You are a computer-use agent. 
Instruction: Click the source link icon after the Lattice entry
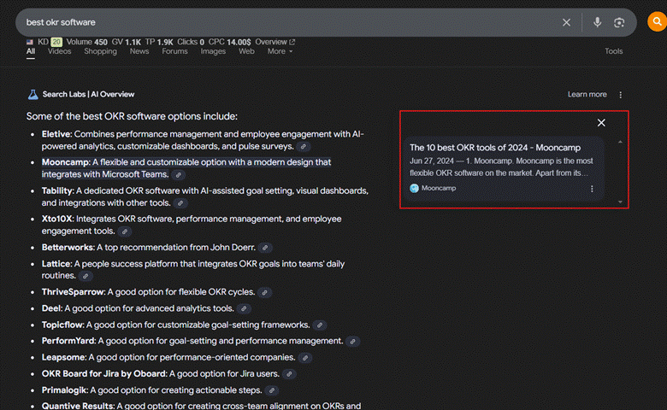click(86, 276)
